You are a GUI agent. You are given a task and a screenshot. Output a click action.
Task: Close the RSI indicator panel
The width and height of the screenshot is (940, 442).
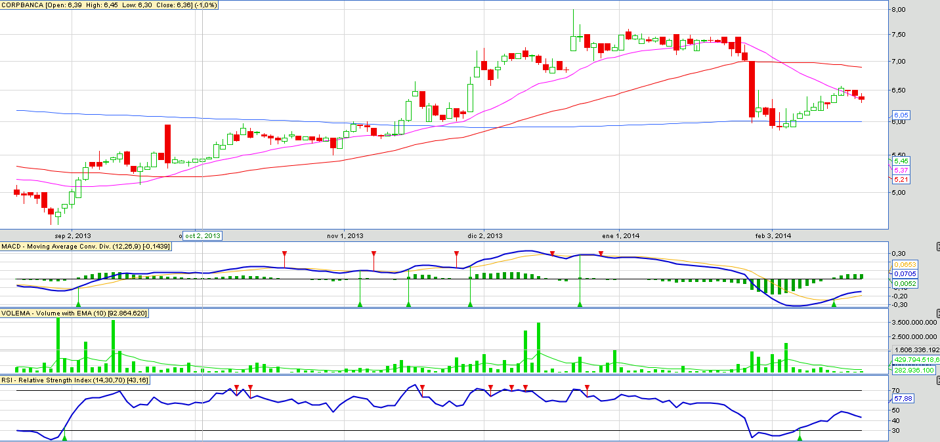[x=937, y=380]
